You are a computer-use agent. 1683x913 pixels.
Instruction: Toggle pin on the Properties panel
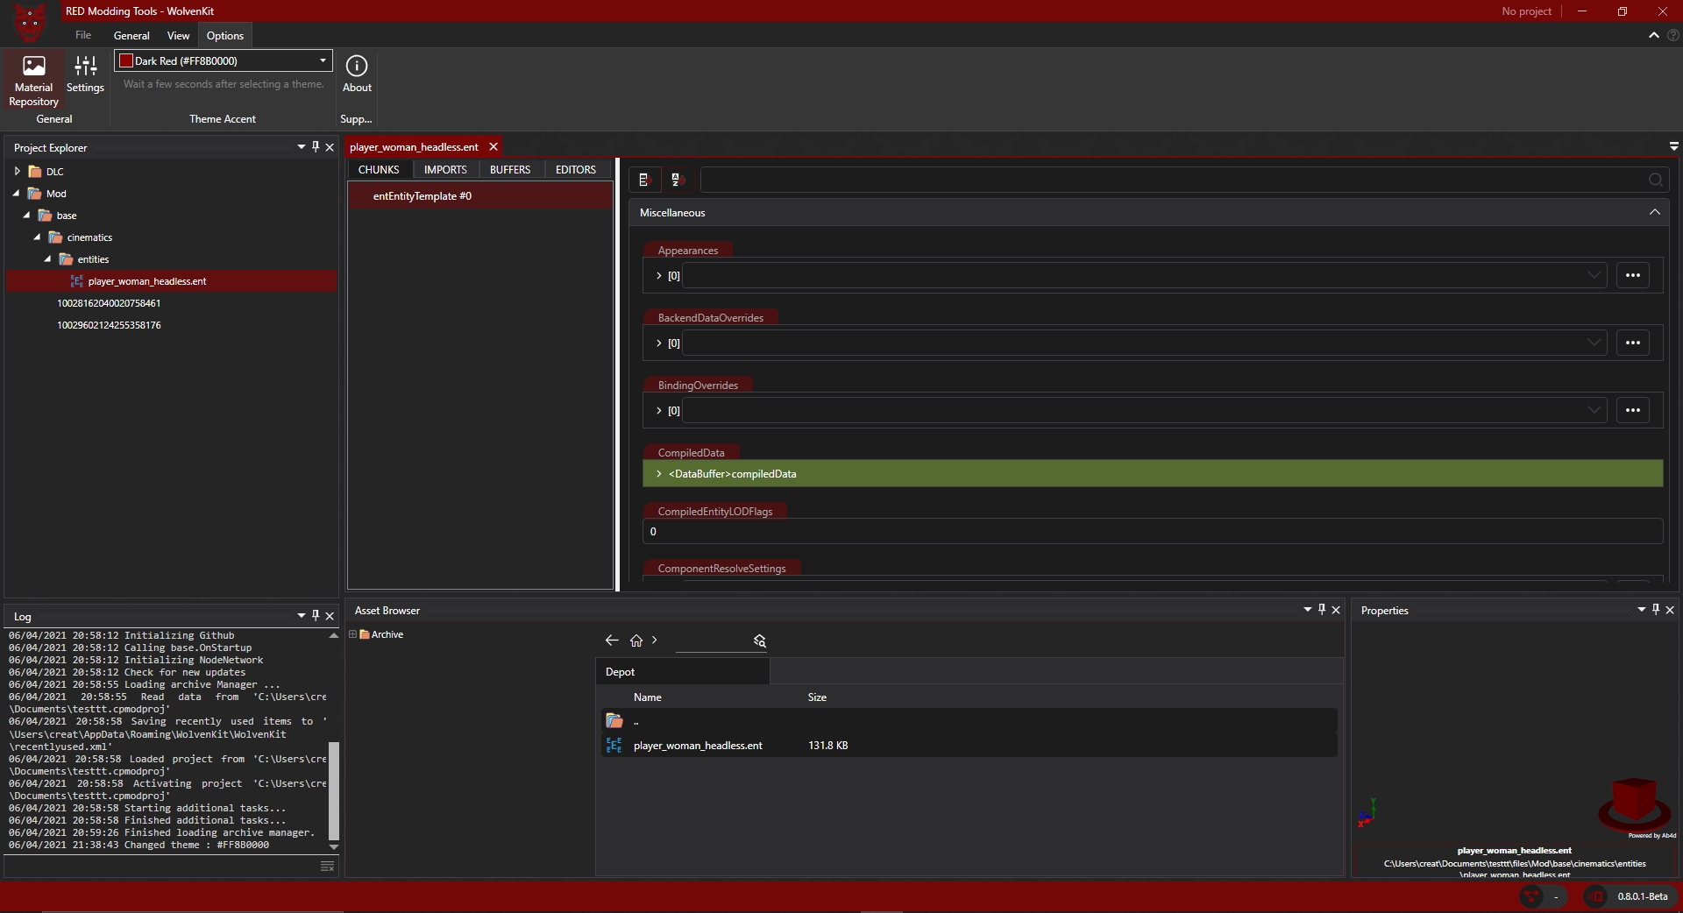(x=1656, y=609)
